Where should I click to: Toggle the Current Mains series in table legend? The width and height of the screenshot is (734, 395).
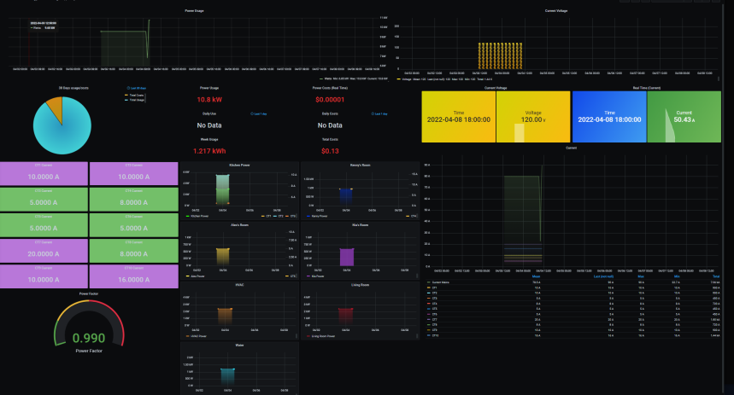438,282
